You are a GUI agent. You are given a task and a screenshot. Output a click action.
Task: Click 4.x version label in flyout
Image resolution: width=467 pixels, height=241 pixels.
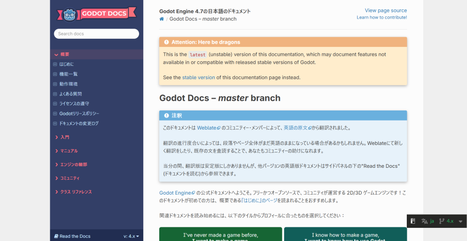tap(450, 221)
